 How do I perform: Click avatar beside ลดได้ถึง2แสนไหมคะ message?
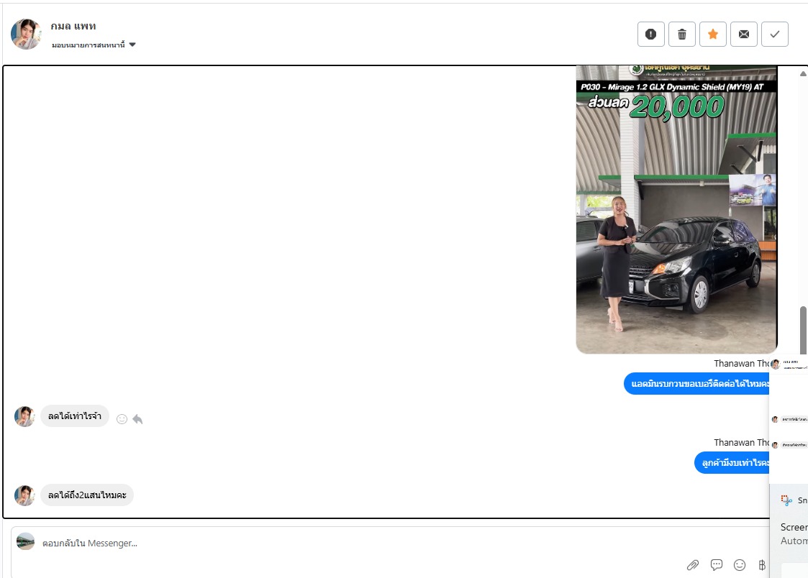(24, 495)
